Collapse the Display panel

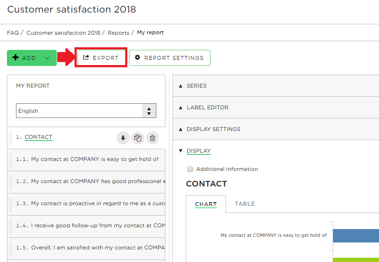pos(198,151)
